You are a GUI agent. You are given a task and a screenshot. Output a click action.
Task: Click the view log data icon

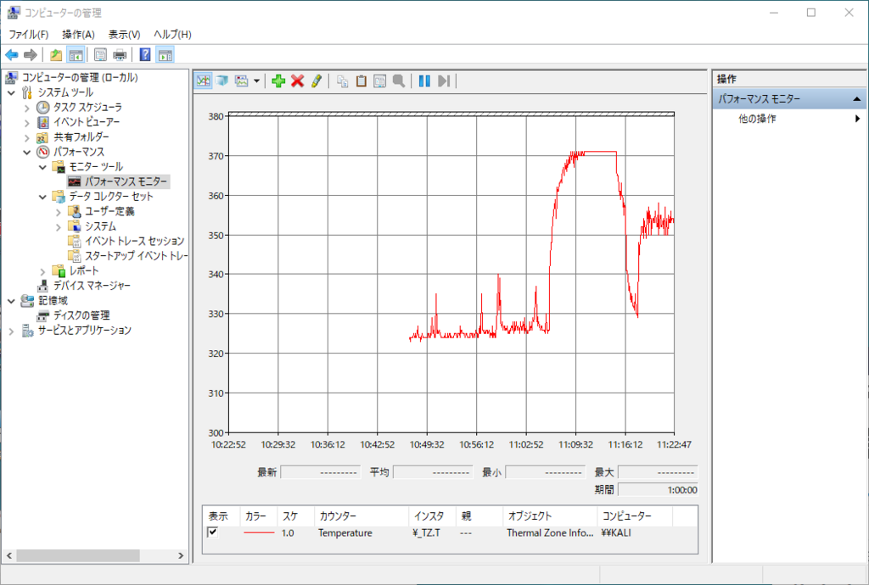[222, 81]
